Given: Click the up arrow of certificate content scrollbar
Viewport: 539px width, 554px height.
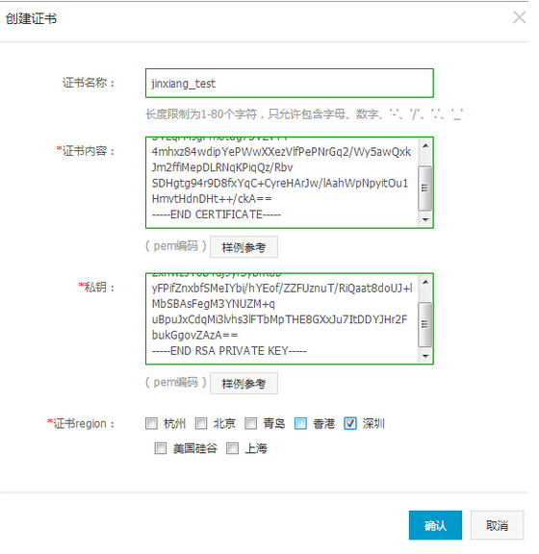Looking at the screenshot, I should coord(425,145).
